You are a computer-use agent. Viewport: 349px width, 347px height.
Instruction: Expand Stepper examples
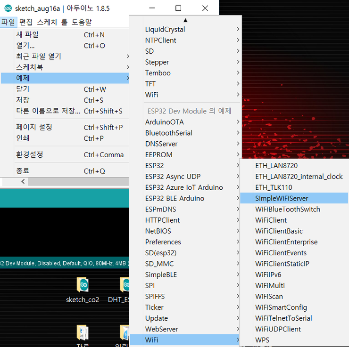click(x=186, y=62)
